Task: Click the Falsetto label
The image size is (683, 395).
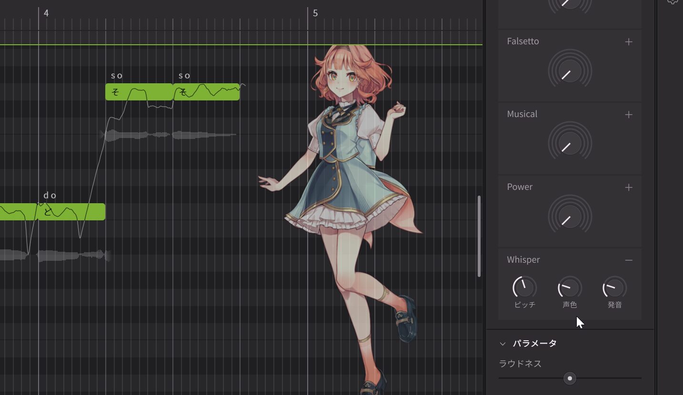Action: coord(523,41)
